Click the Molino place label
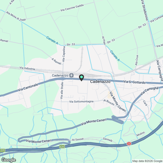 tap(141, 134)
